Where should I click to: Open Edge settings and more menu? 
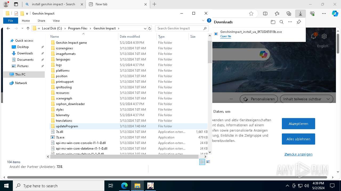(x=324, y=14)
